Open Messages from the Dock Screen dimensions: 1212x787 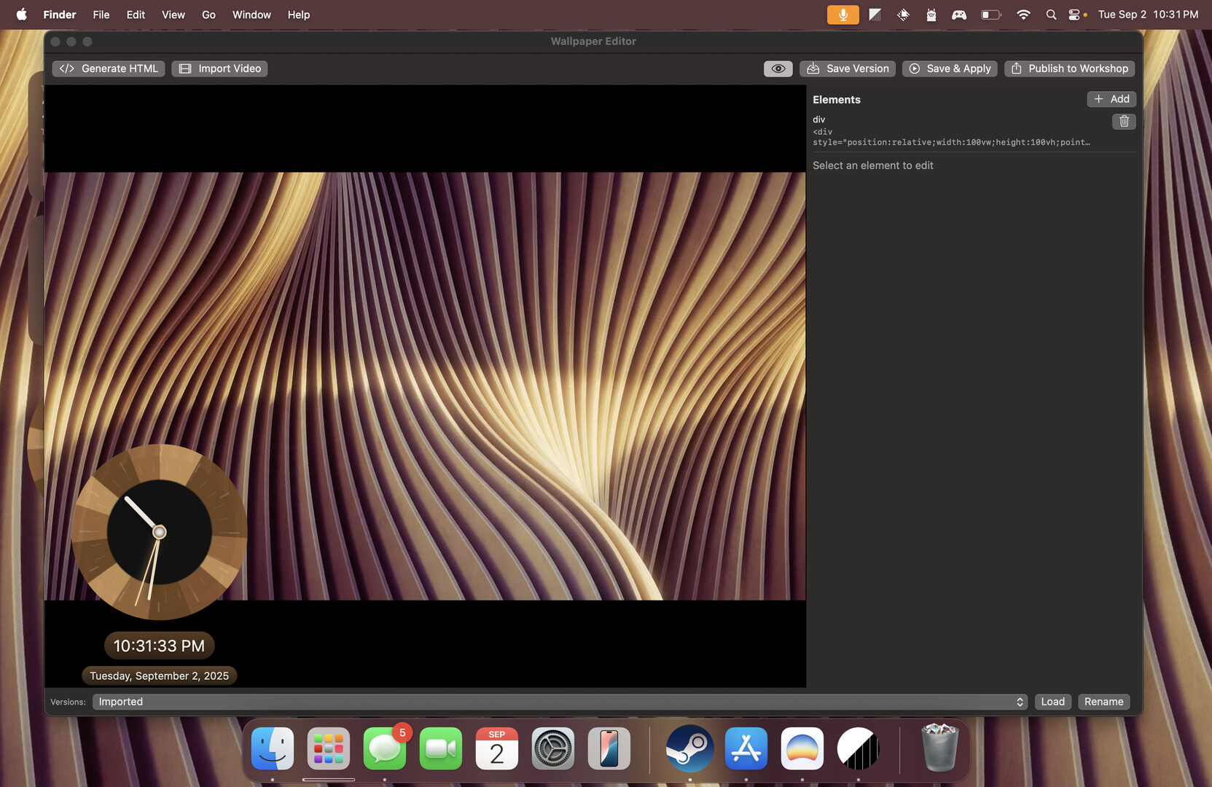[385, 748]
